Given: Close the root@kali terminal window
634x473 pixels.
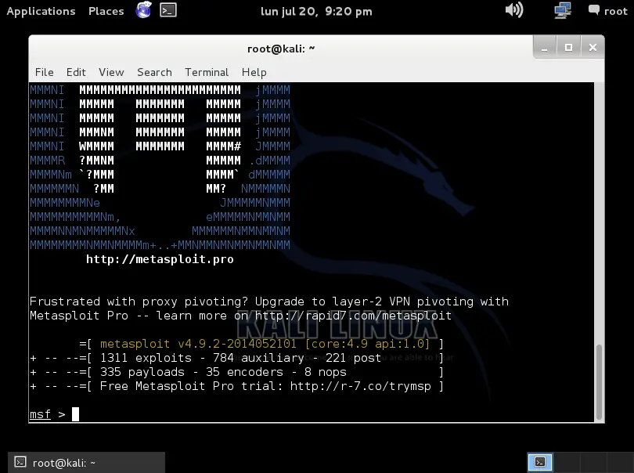Looking at the screenshot, I should click(x=593, y=48).
